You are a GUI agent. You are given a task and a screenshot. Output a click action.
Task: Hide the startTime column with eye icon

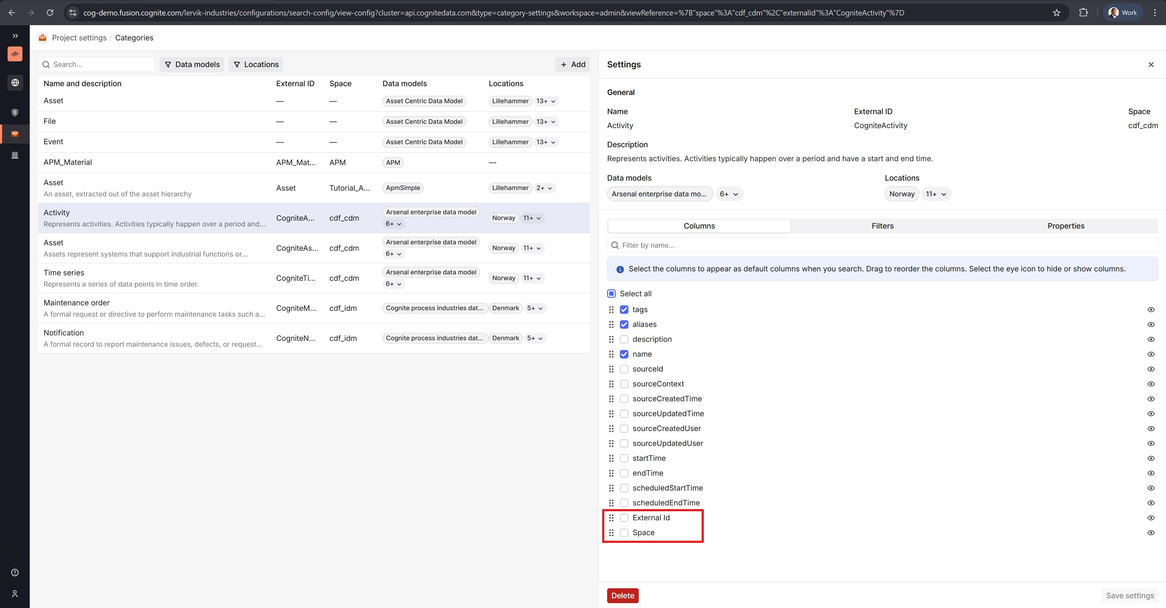coord(1151,458)
